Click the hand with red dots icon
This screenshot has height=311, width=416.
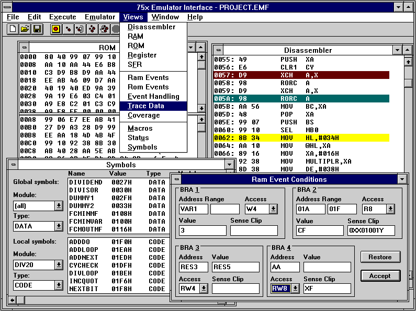pos(104,29)
